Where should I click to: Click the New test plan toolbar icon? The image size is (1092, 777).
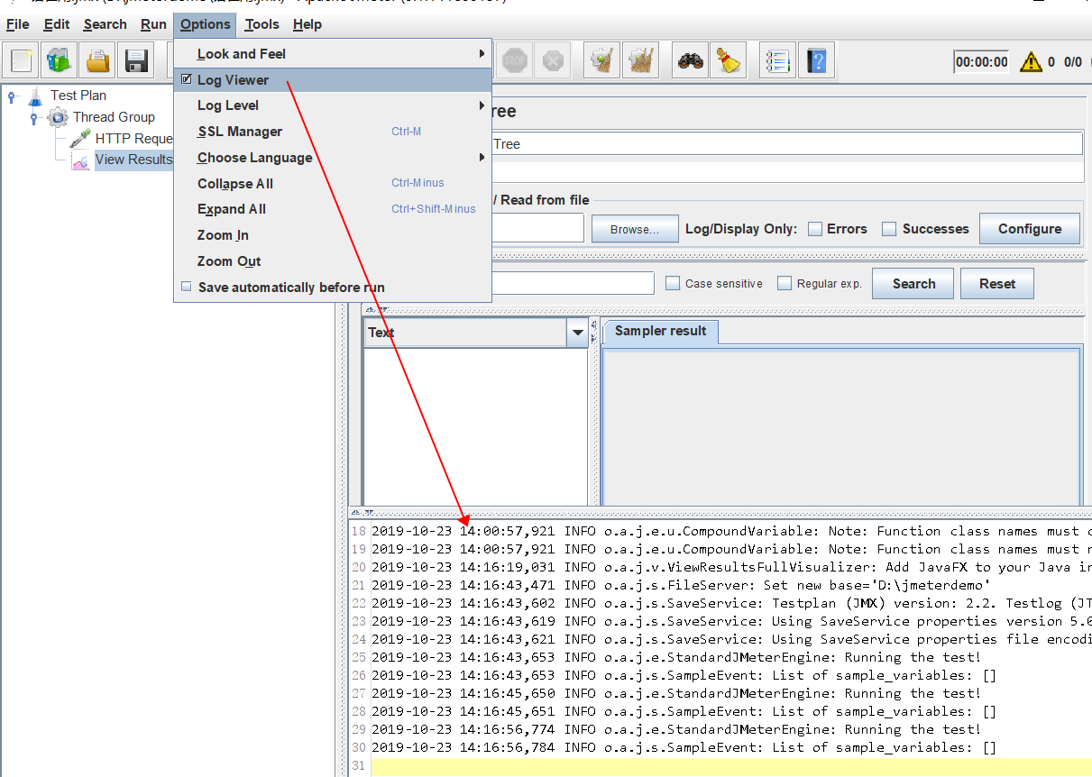click(x=22, y=61)
